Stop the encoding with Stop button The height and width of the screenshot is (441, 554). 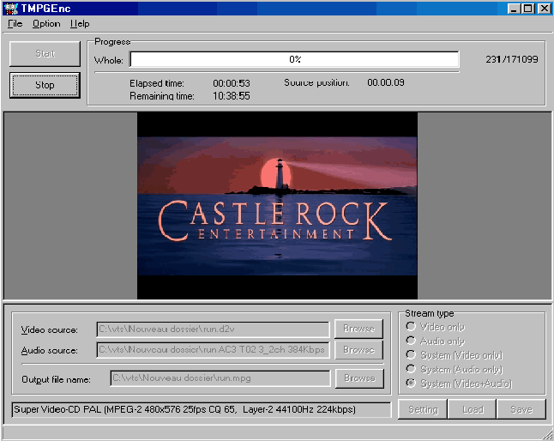(45, 85)
